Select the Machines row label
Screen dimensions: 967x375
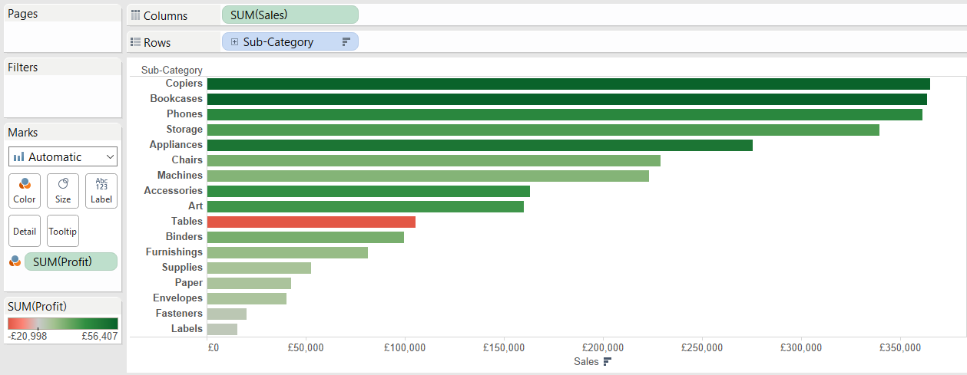click(x=180, y=176)
